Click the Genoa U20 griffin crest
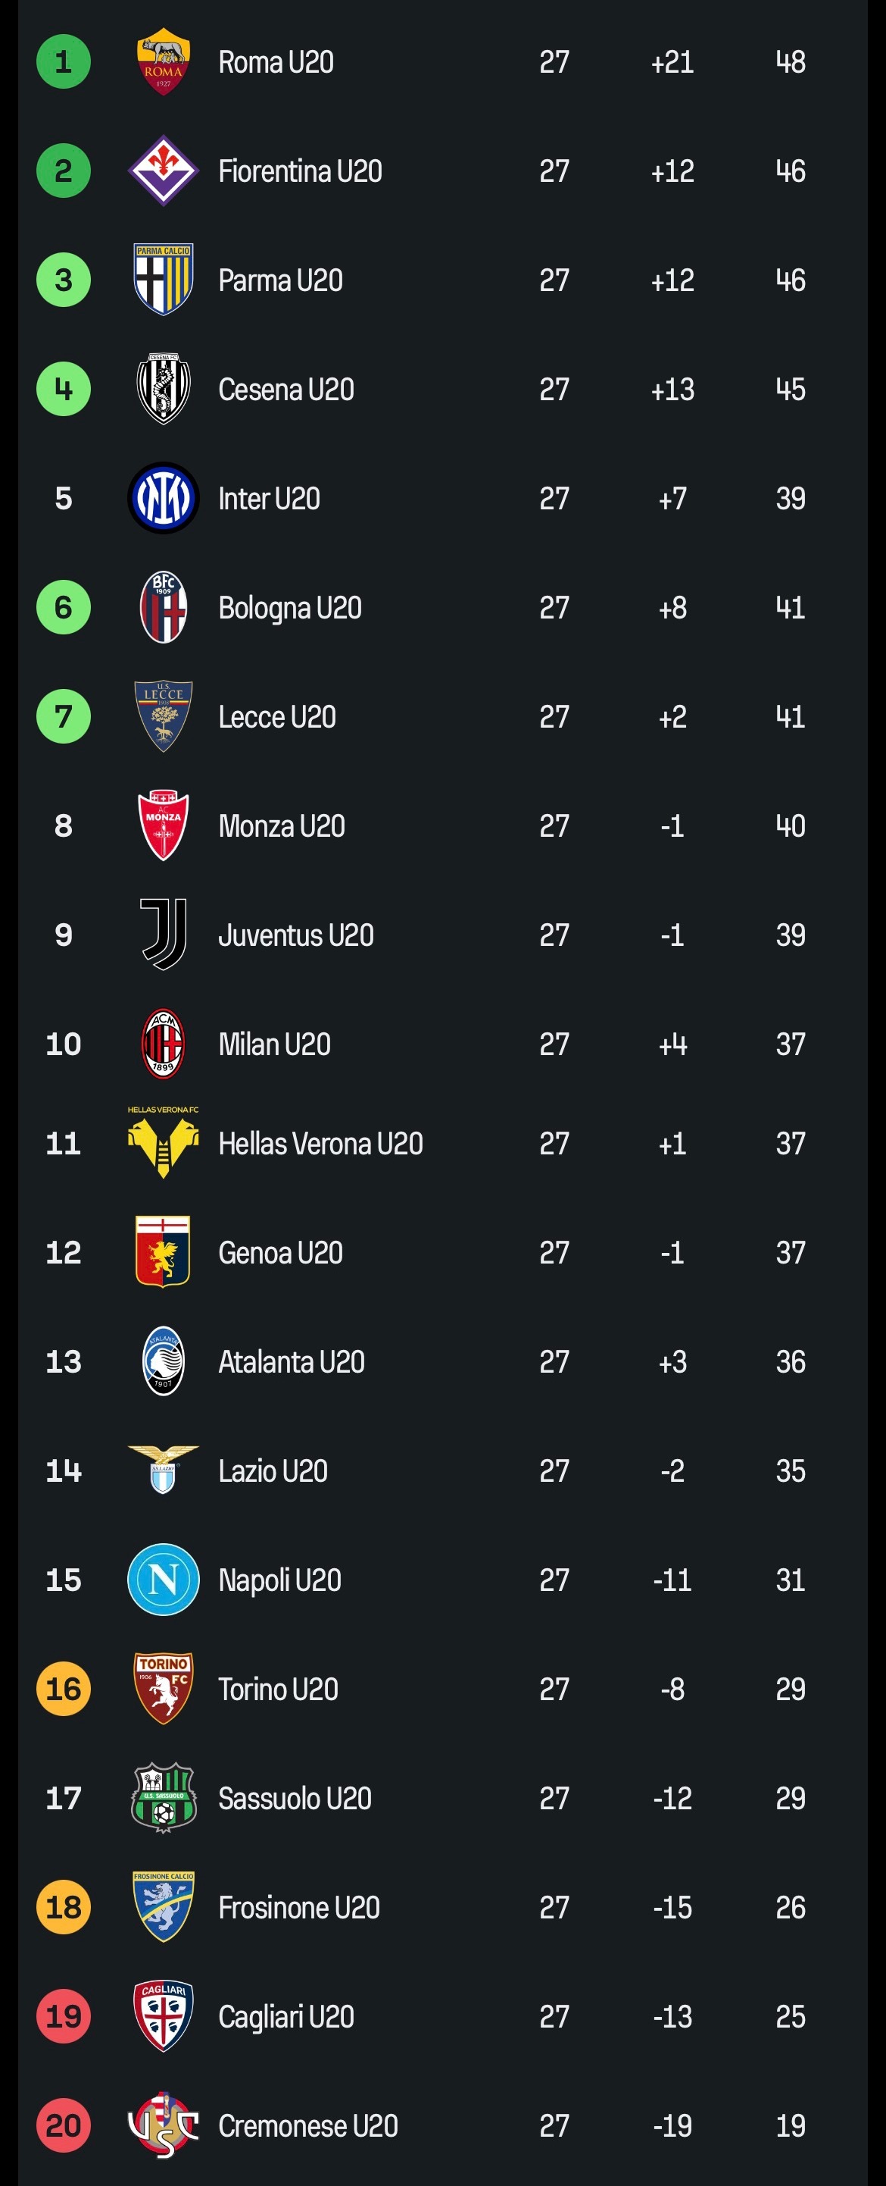The width and height of the screenshot is (886, 2186). click(163, 1251)
